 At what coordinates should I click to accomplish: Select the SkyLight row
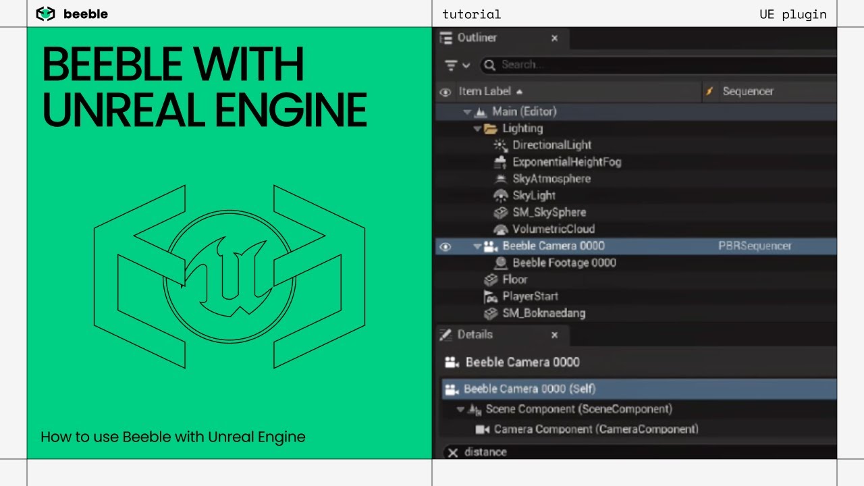pos(637,196)
